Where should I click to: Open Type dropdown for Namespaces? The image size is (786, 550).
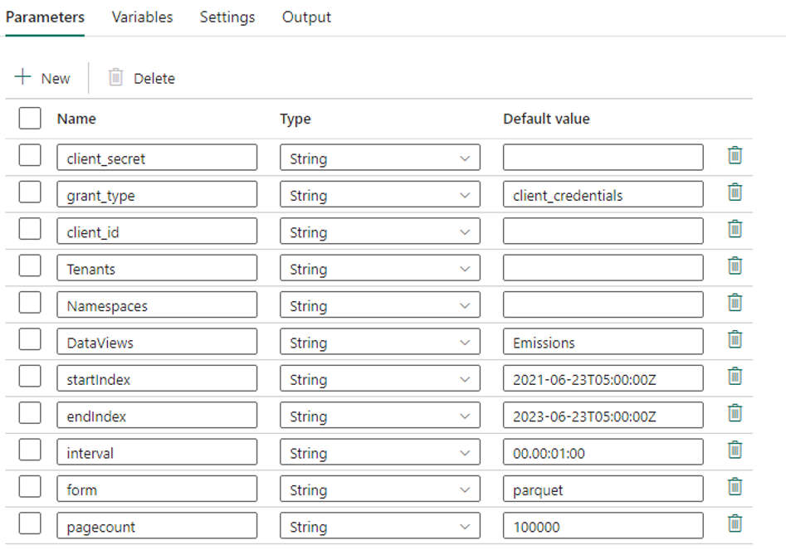pos(380,304)
